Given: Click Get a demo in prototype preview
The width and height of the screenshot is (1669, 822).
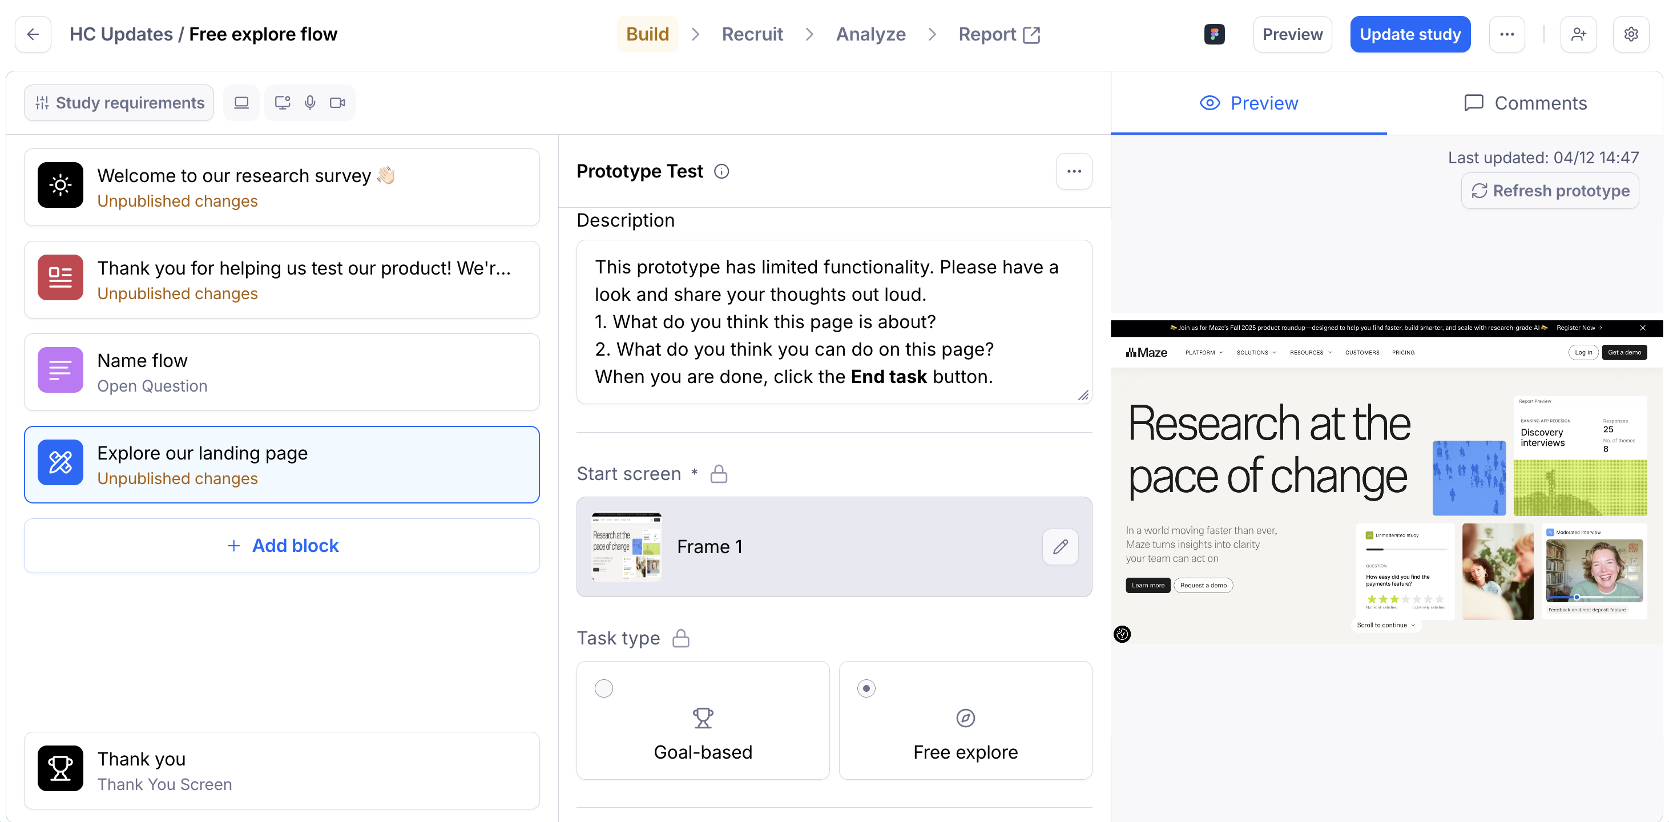Looking at the screenshot, I should point(1624,353).
